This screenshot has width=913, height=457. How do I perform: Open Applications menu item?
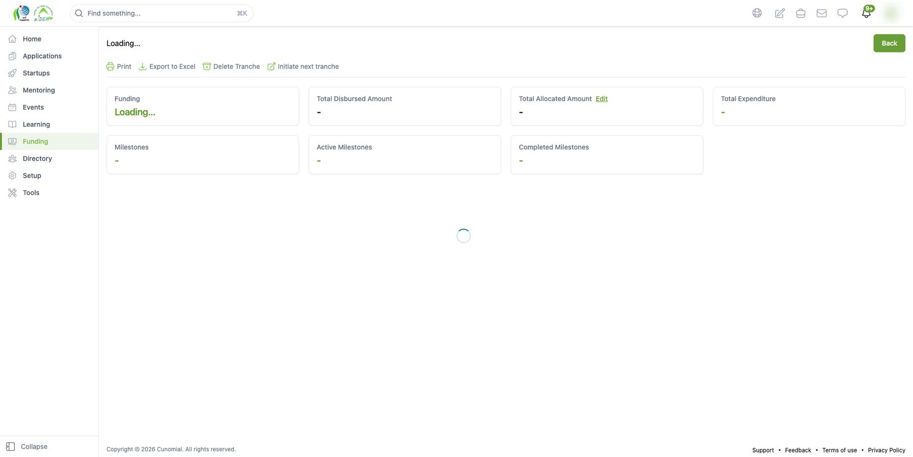coord(49,56)
